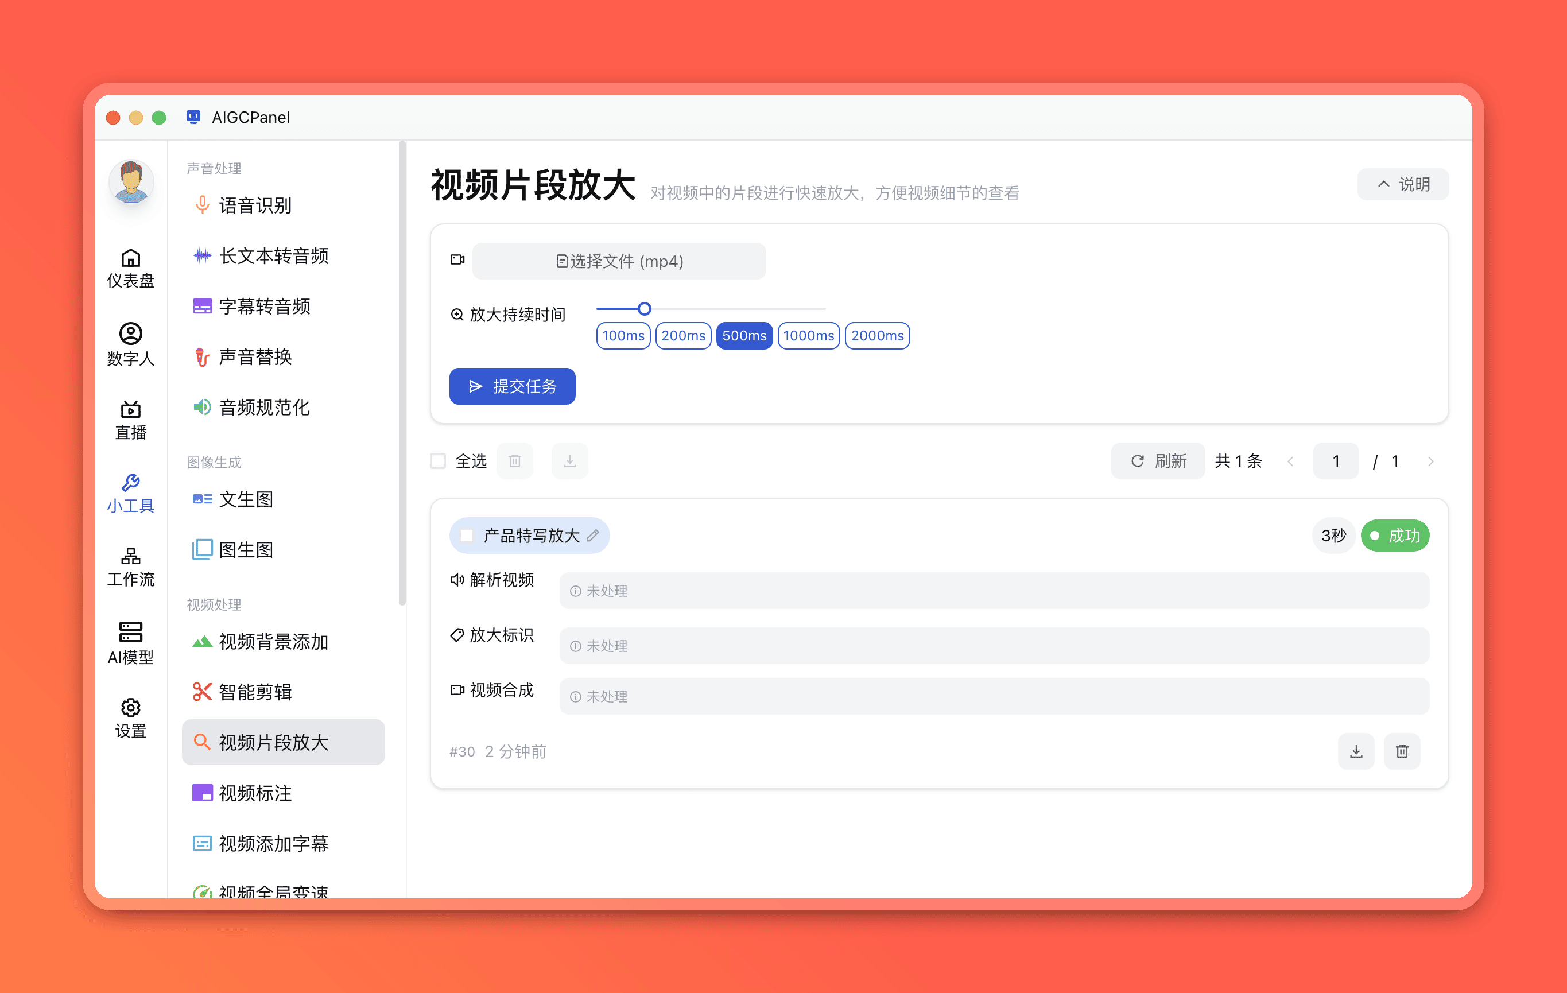The height and width of the screenshot is (993, 1567).
Task: Choose the 100ms duration preset
Action: coord(623,336)
